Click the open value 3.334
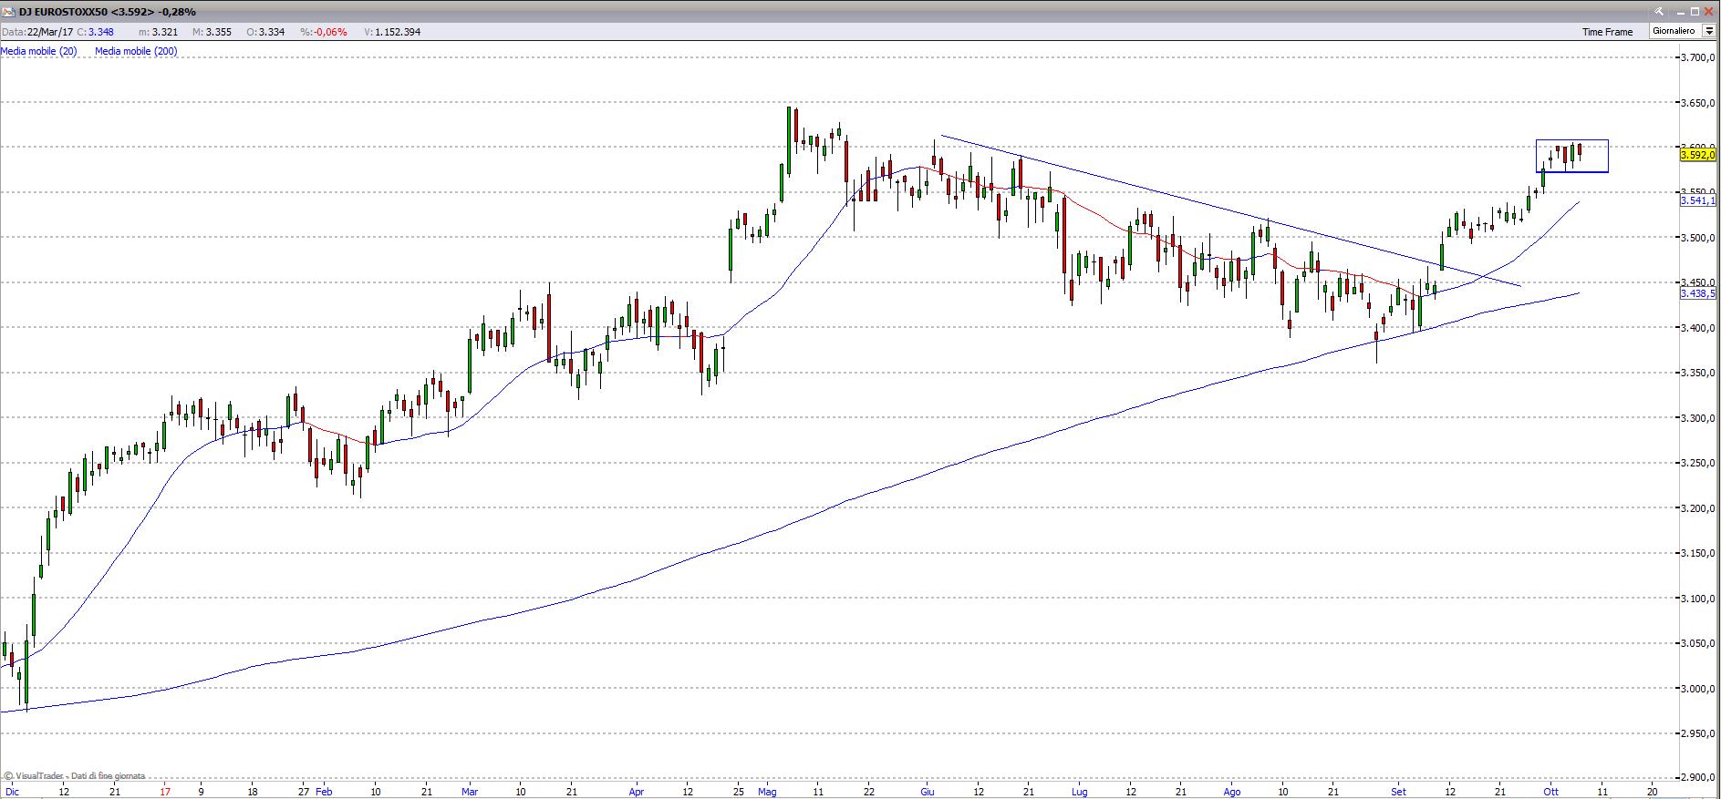The width and height of the screenshot is (1721, 799). 272,32
